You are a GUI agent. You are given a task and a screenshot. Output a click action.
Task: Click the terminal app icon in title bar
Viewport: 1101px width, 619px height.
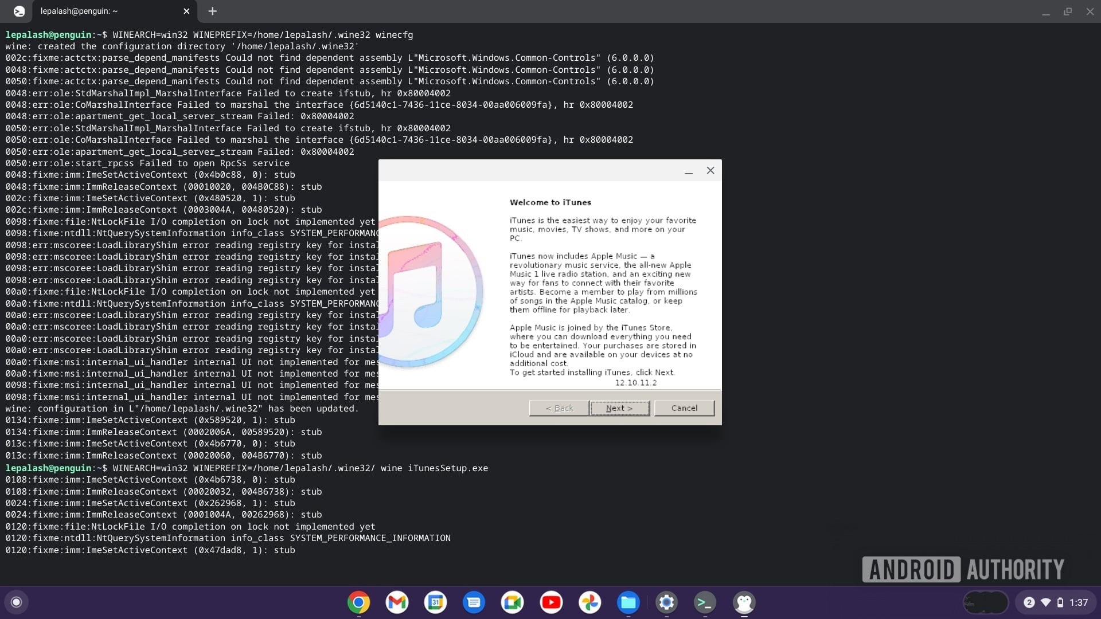click(x=19, y=11)
